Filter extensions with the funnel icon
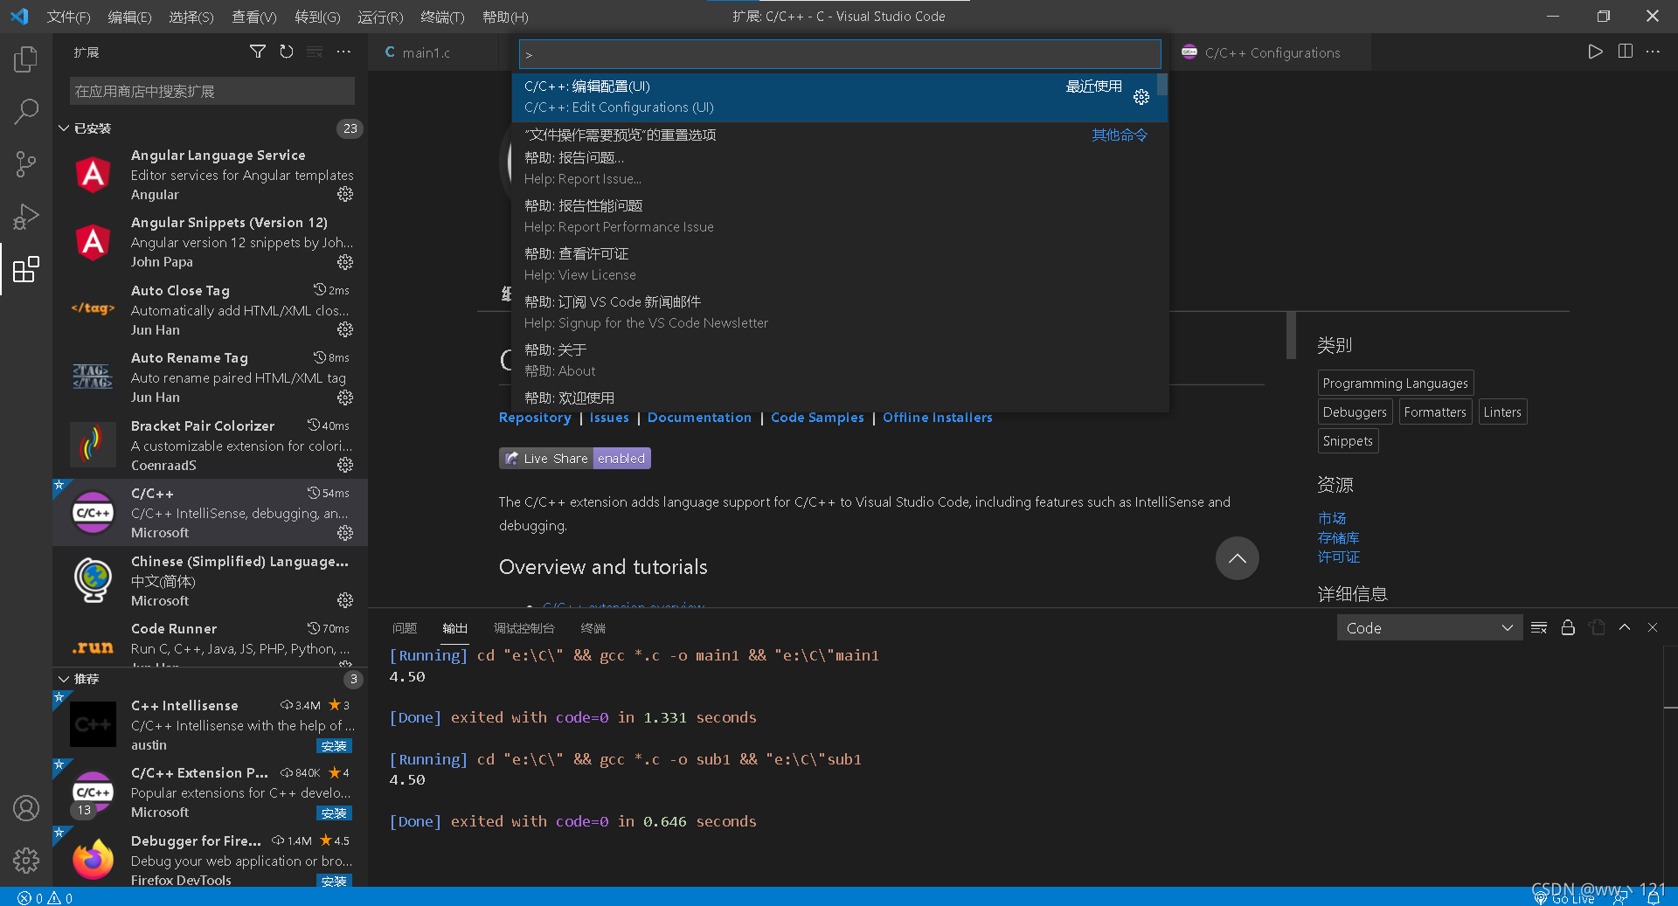This screenshot has height=906, width=1678. (258, 52)
